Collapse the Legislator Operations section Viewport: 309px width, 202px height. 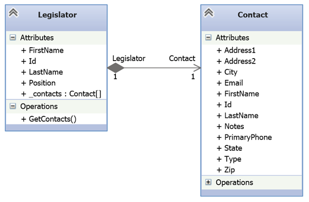point(13,106)
